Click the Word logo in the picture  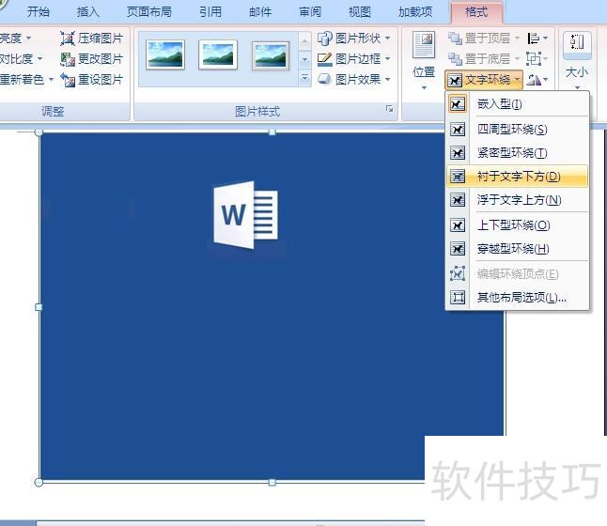tap(246, 215)
